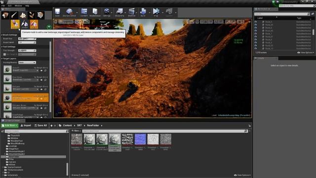Toggle visibility eye for Rock_6
Viewport: 316px width, 178px height.
[x=256, y=28]
